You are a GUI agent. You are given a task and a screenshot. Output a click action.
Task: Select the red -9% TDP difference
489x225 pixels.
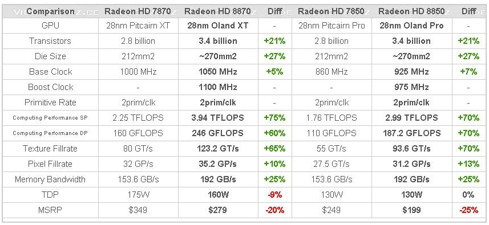click(x=274, y=195)
